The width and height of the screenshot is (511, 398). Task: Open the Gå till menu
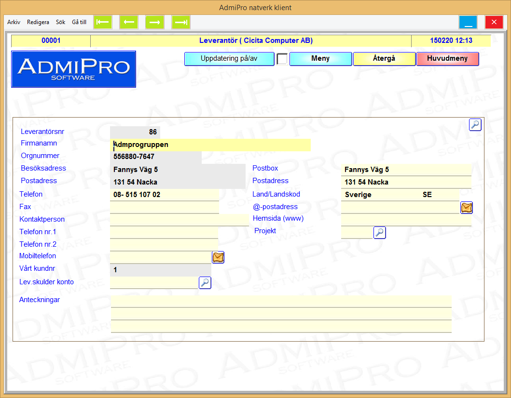click(79, 22)
